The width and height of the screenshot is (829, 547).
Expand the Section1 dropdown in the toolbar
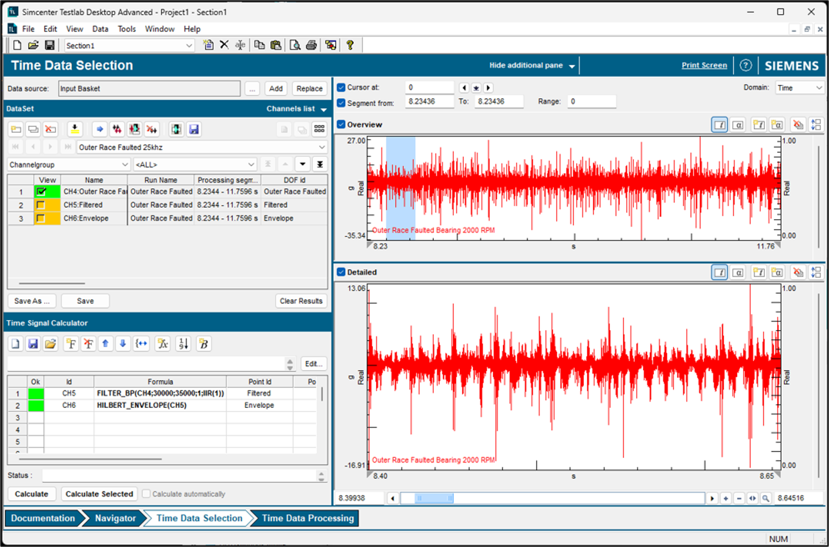point(189,46)
